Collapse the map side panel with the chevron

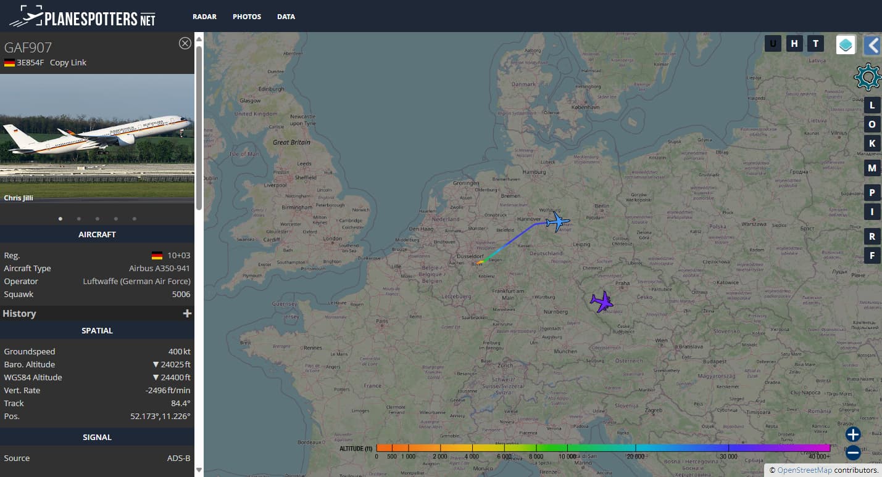(x=872, y=45)
